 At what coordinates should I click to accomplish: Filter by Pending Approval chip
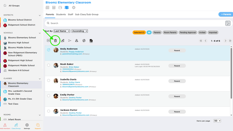pos(188,33)
